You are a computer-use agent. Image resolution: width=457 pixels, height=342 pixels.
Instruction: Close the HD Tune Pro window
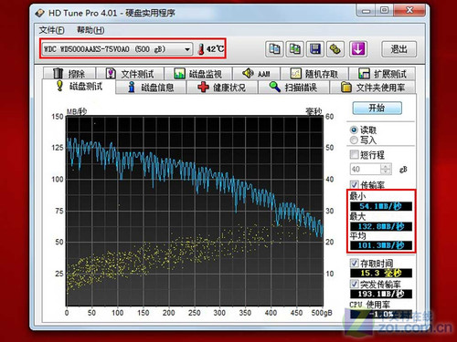409,11
